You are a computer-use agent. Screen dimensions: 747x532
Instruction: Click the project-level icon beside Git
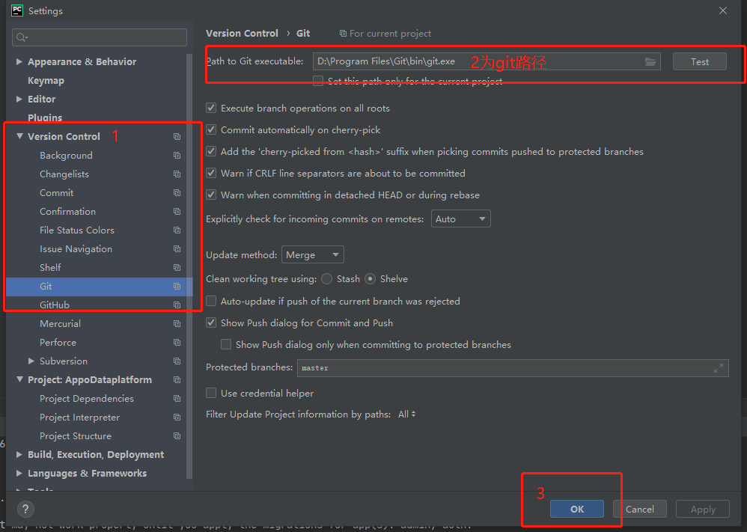click(x=177, y=287)
